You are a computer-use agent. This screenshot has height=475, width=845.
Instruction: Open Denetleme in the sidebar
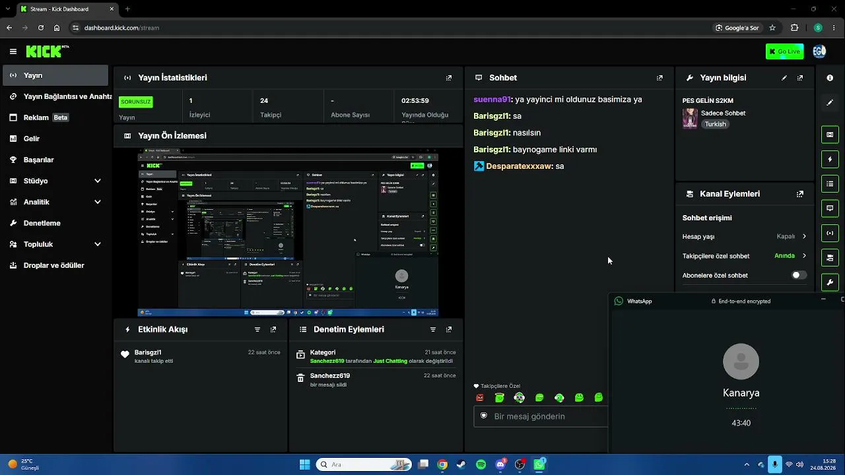click(55, 223)
